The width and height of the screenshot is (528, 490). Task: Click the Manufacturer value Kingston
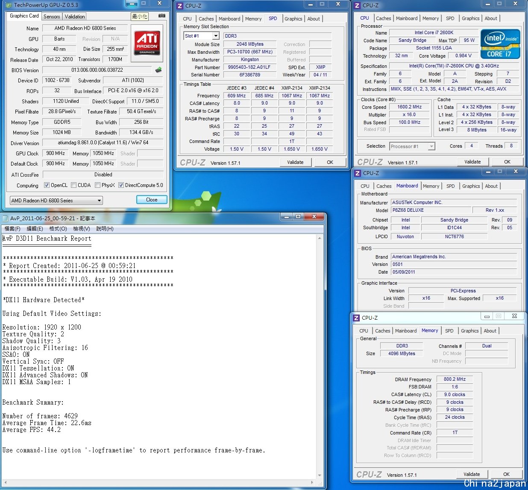250,59
